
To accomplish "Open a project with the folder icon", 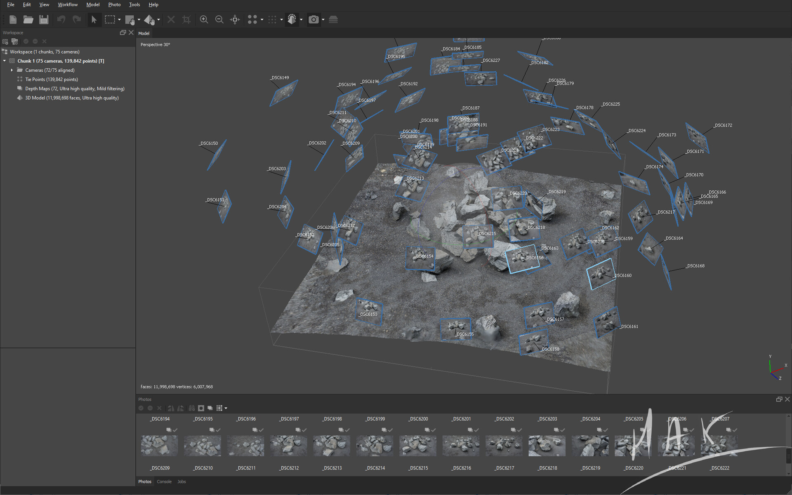I will 28,19.
